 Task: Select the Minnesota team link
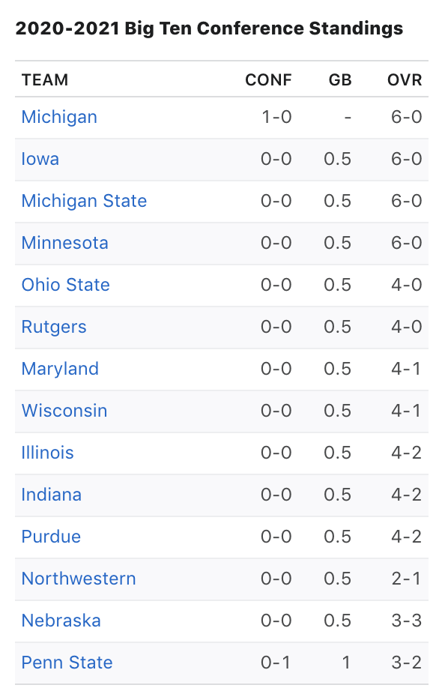pos(64,243)
